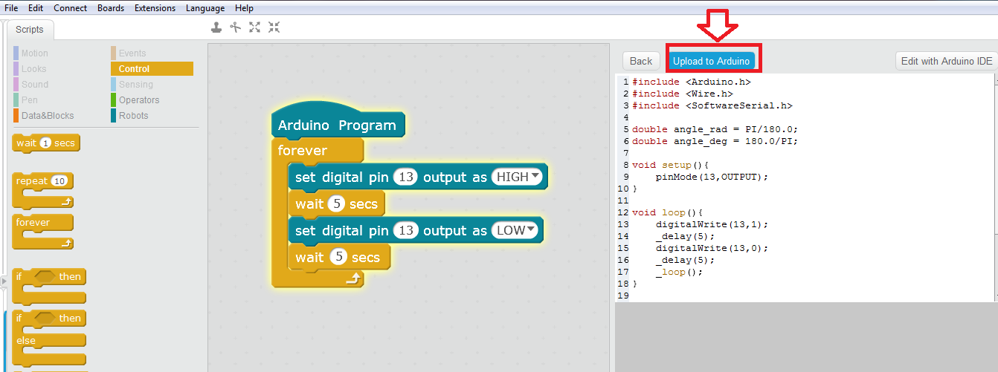Open the LOW output dropdown
Image resolution: width=998 pixels, height=372 pixels.
[516, 230]
